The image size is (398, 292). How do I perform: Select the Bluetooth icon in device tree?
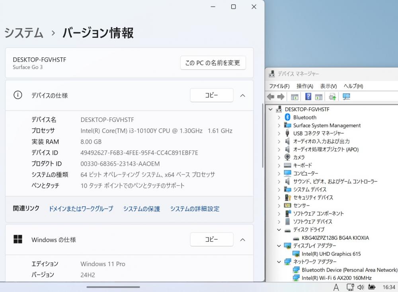(288, 117)
